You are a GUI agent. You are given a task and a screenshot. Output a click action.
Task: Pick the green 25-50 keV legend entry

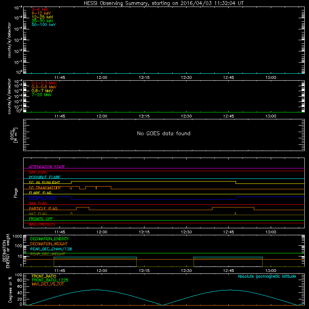(x=42, y=21)
